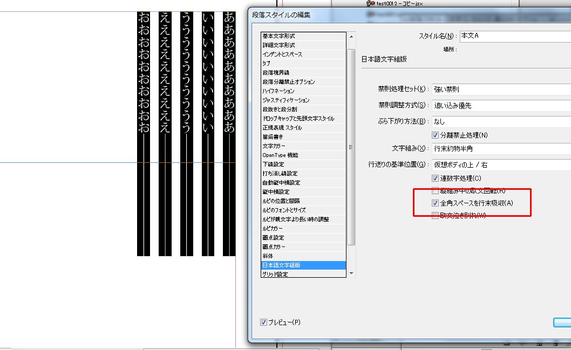Select 斜体 category
This screenshot has width=571, height=350.
303,256
